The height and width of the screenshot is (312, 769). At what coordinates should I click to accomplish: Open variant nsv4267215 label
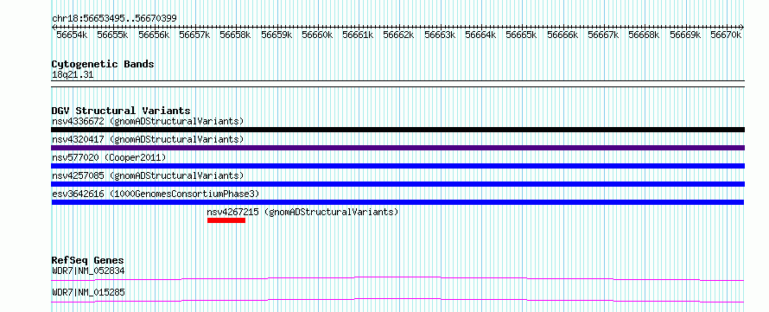302,212
